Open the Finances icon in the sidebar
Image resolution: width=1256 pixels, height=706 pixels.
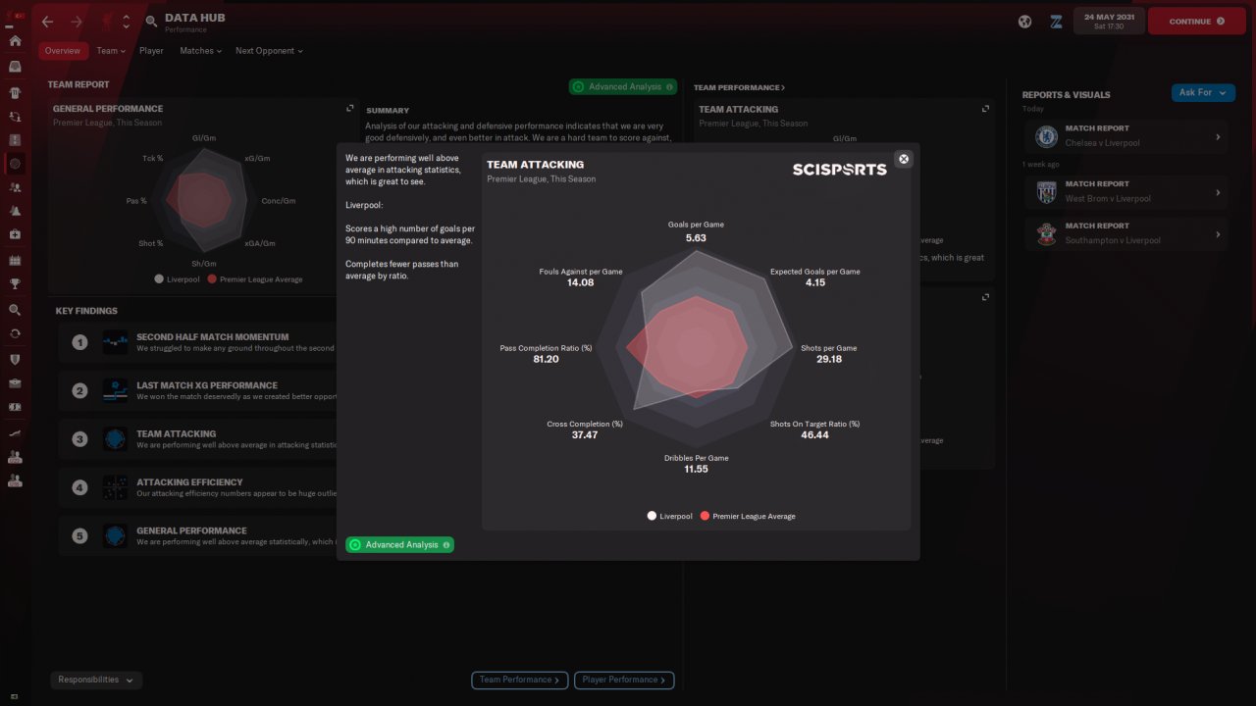(15, 407)
